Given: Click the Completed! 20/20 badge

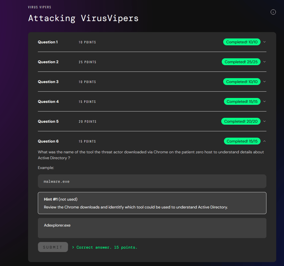Looking at the screenshot, I should point(241,121).
